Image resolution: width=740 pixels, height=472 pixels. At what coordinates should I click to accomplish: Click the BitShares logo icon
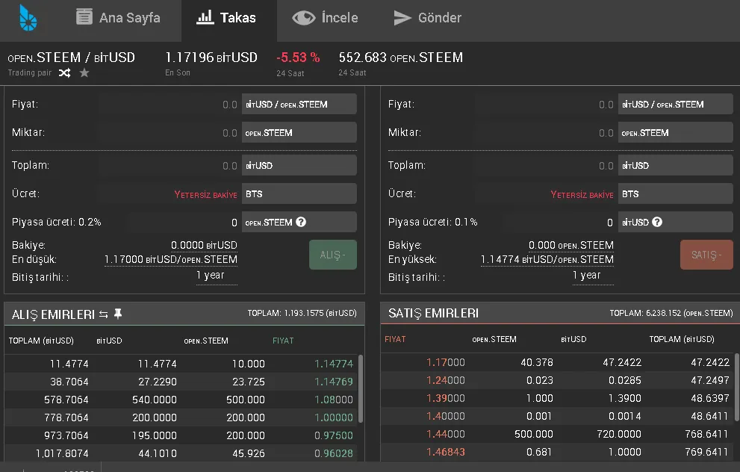point(28,18)
